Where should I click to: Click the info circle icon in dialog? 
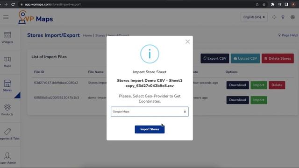pyautogui.click(x=149, y=54)
